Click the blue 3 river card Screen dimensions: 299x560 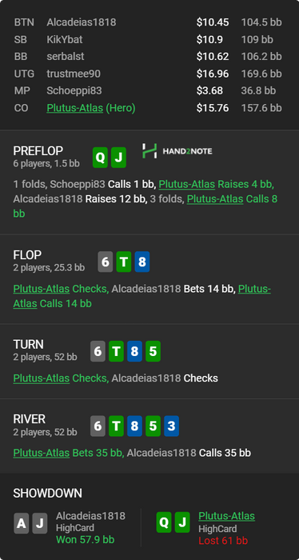(171, 426)
